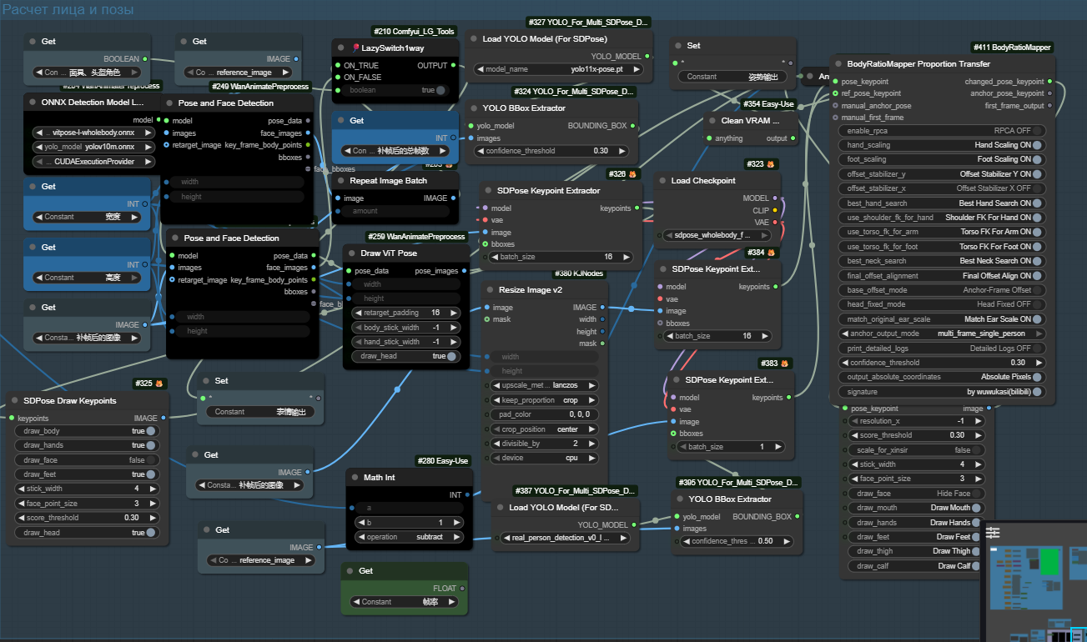
Task: Open yolo_model yolov10m.onnx dropdown
Action: point(94,147)
